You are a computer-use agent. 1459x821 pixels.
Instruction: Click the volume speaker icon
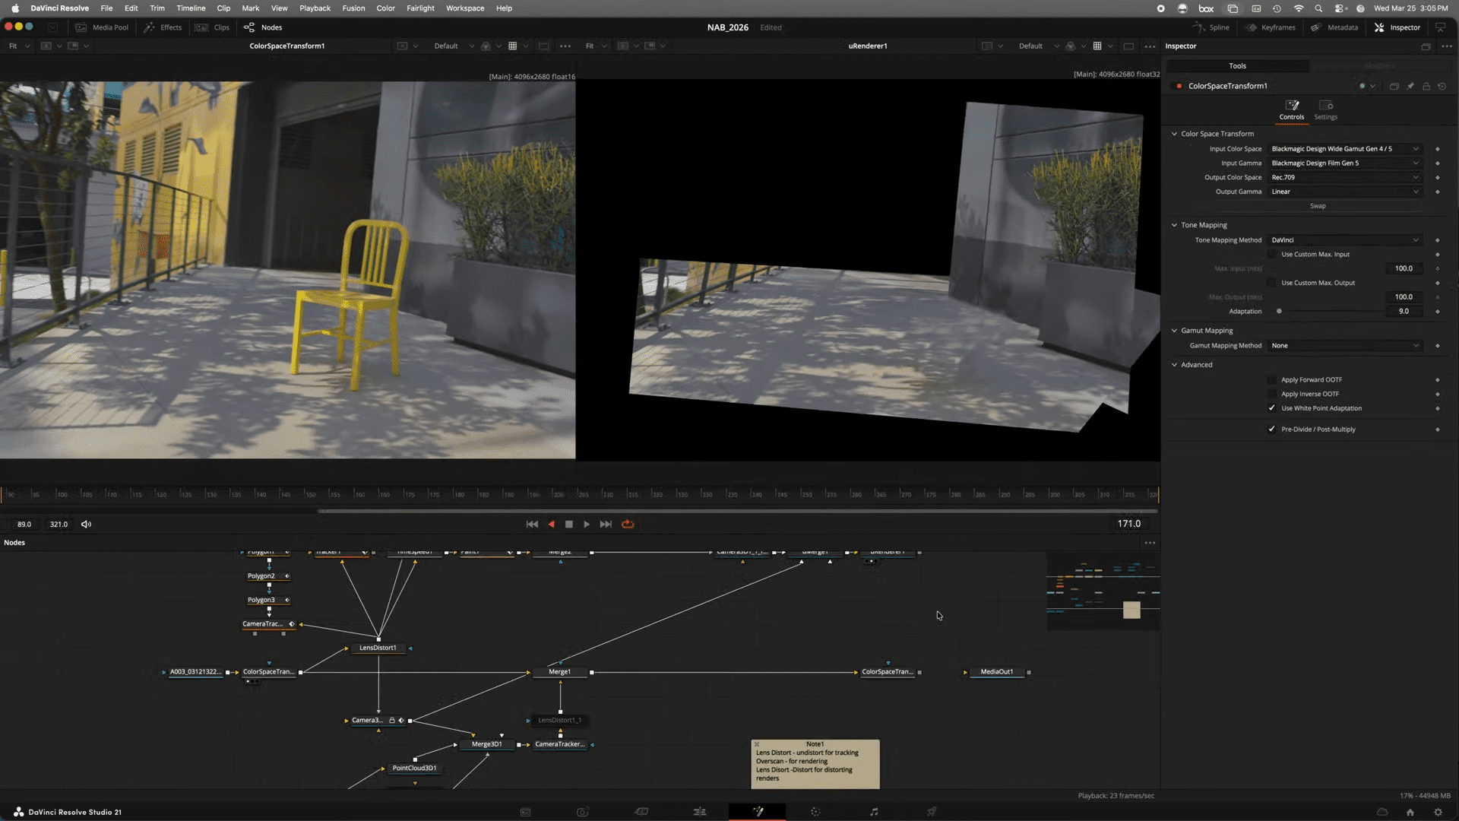86,525
